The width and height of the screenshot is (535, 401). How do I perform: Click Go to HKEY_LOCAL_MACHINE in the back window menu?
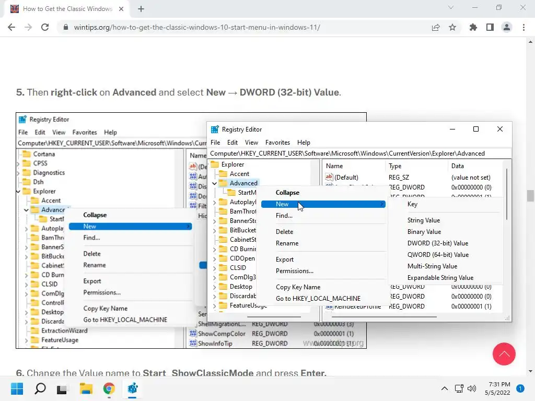125,320
